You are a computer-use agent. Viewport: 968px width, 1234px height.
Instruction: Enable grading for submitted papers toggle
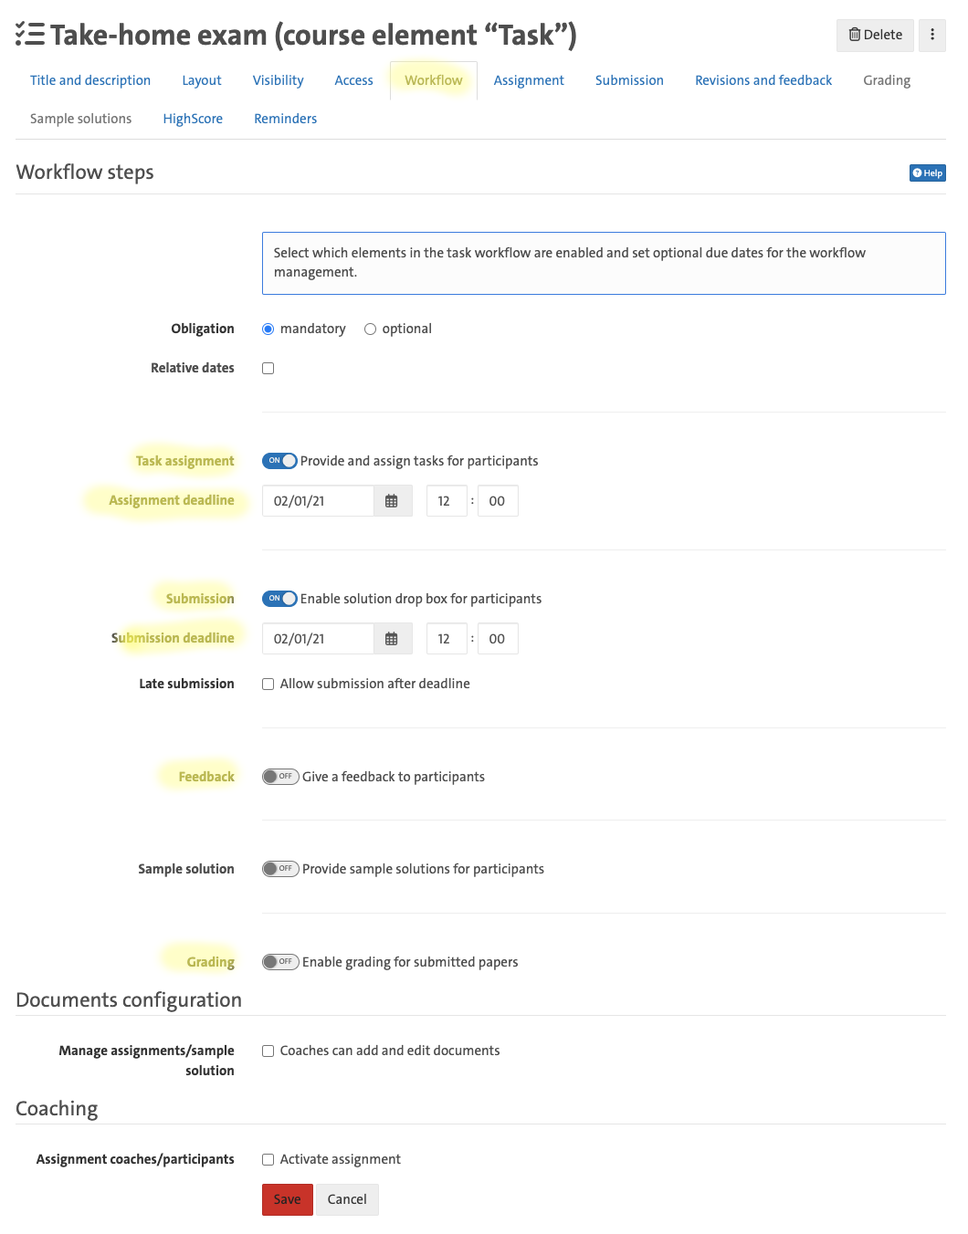(x=280, y=962)
